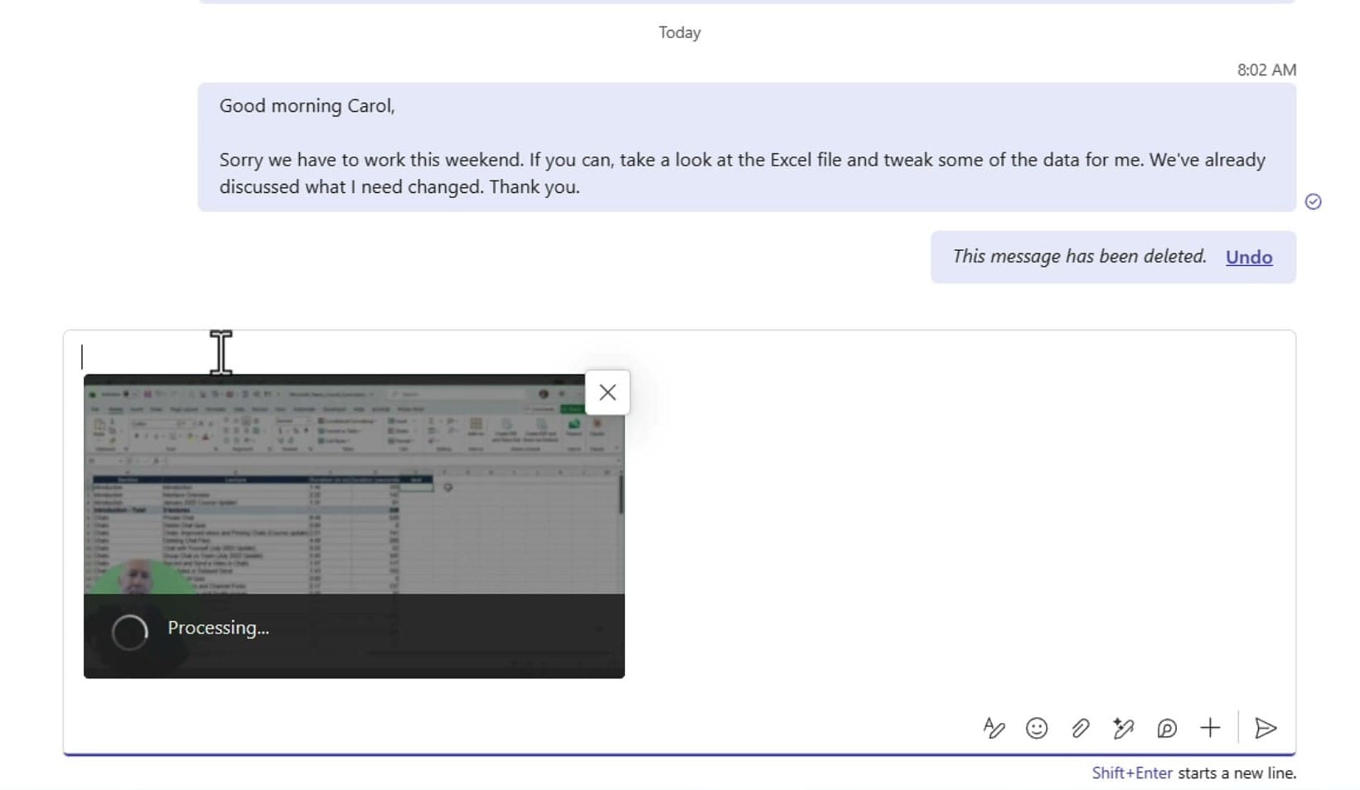Screen dimensions: 1360x790
Task: Click the 8:02 AM timestamp
Action: (1266, 70)
